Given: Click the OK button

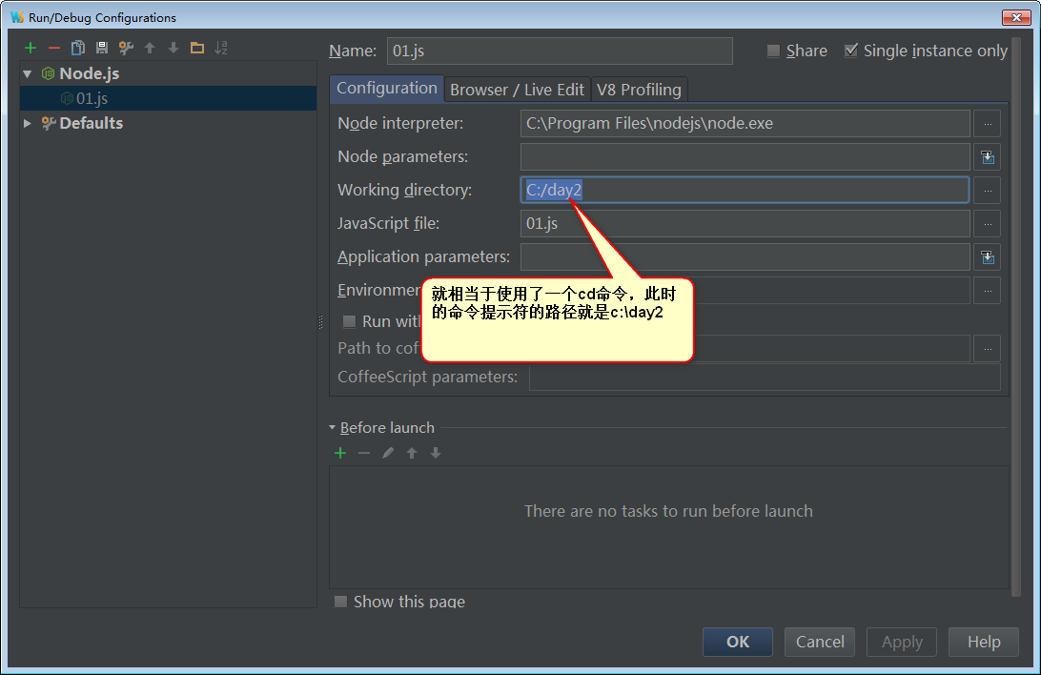Looking at the screenshot, I should tap(738, 642).
